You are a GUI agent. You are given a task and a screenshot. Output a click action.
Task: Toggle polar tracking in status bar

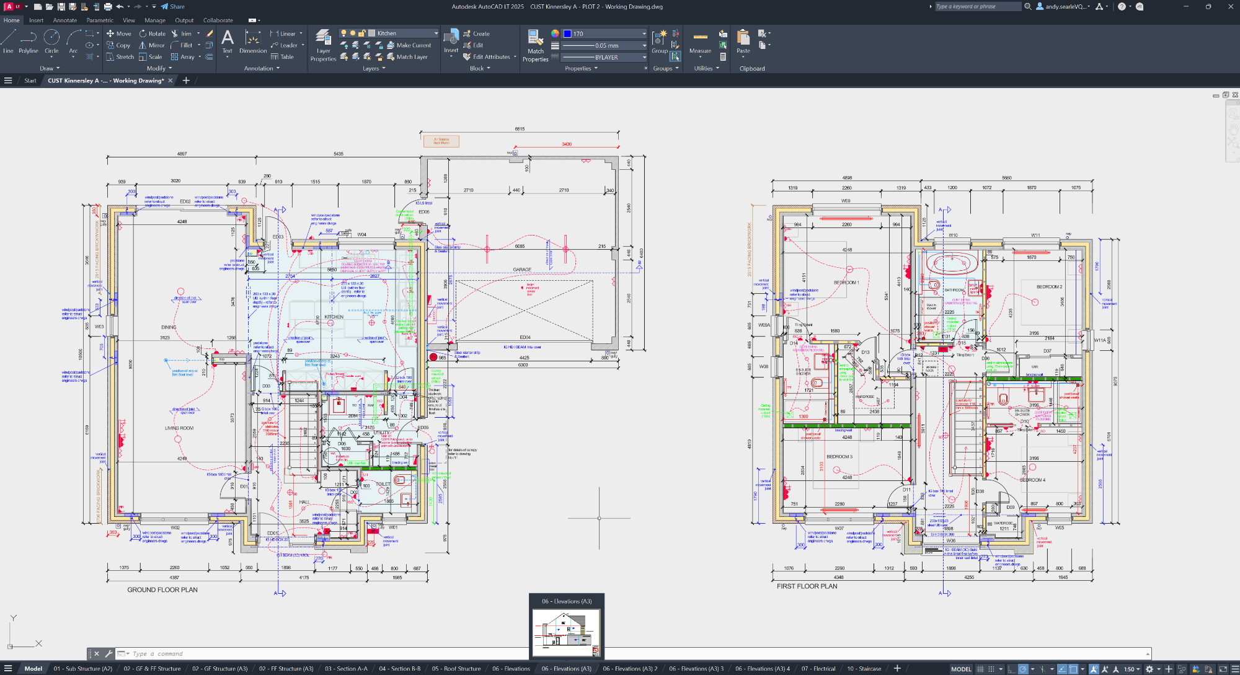pyautogui.click(x=1023, y=669)
